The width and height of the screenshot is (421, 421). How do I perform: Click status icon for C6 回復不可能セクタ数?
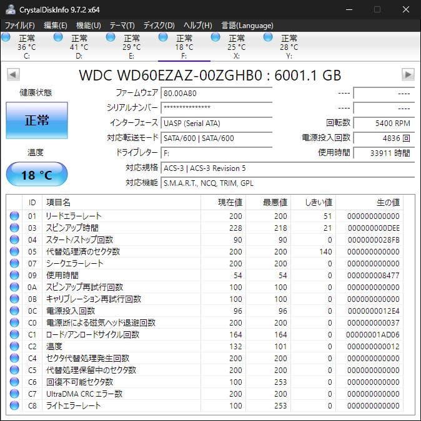click(14, 382)
